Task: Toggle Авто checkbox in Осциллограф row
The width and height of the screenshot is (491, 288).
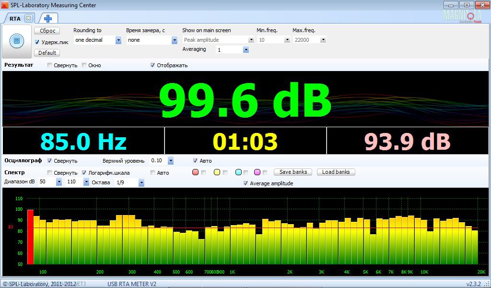Action: tap(196, 160)
